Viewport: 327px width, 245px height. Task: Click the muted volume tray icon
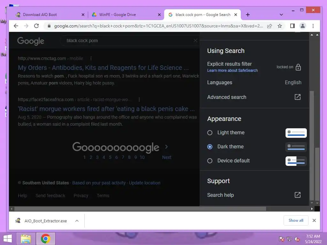point(297,239)
